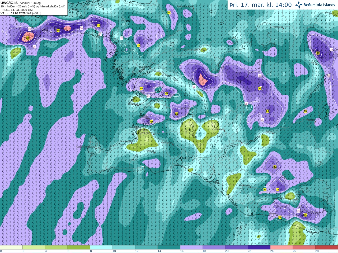Click the Straumsvík station label
This screenshot has width=338, height=253.
(x=125, y=141)
